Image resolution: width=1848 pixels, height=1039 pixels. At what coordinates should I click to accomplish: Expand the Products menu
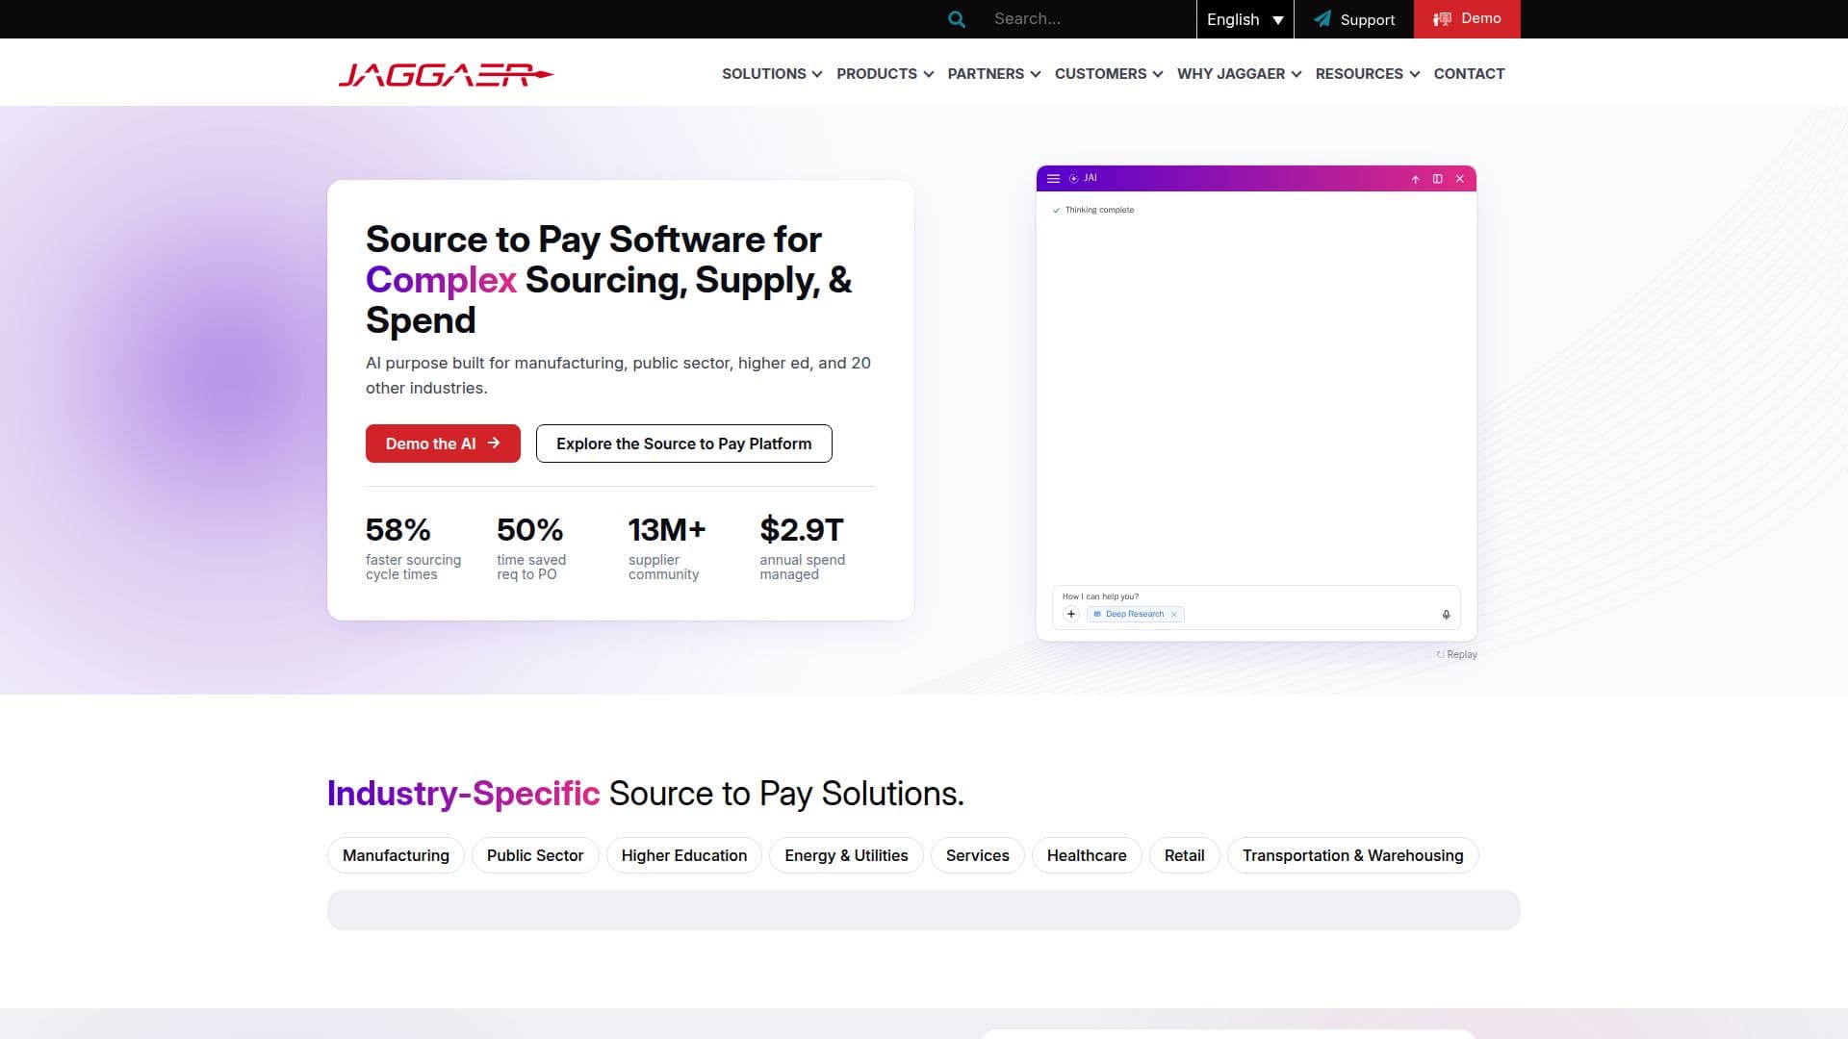coord(885,74)
